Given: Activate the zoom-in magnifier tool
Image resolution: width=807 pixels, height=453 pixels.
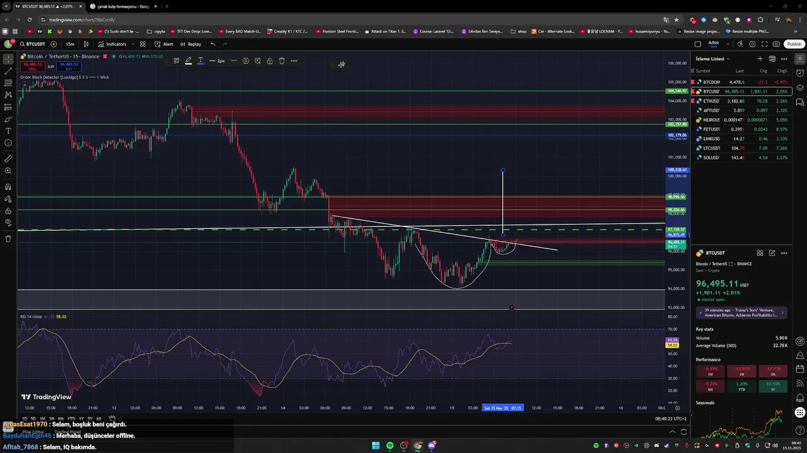Looking at the screenshot, I should (x=8, y=171).
